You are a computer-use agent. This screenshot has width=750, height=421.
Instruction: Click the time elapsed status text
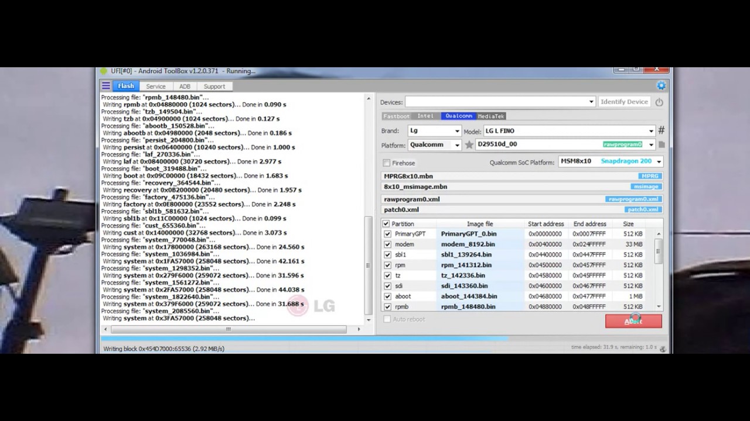(x=613, y=347)
